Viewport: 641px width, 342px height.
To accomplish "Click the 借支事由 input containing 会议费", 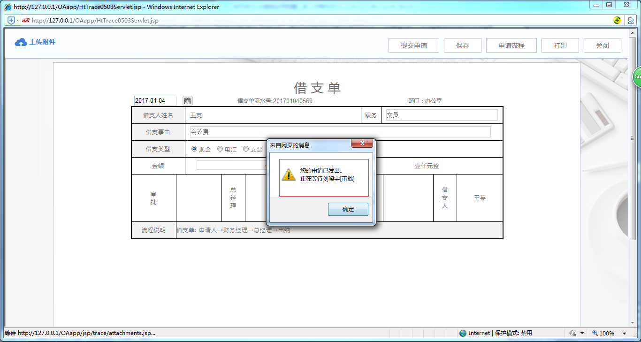I will [x=340, y=132].
